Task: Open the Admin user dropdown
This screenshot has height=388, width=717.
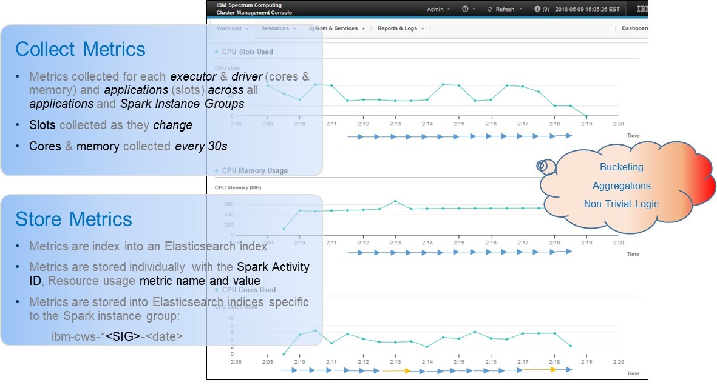Action: tap(438, 9)
